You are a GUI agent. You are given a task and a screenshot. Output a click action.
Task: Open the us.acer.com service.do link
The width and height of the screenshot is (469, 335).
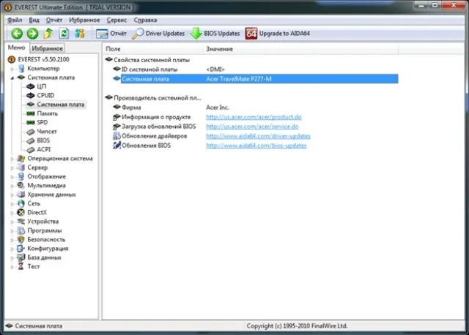(252, 127)
